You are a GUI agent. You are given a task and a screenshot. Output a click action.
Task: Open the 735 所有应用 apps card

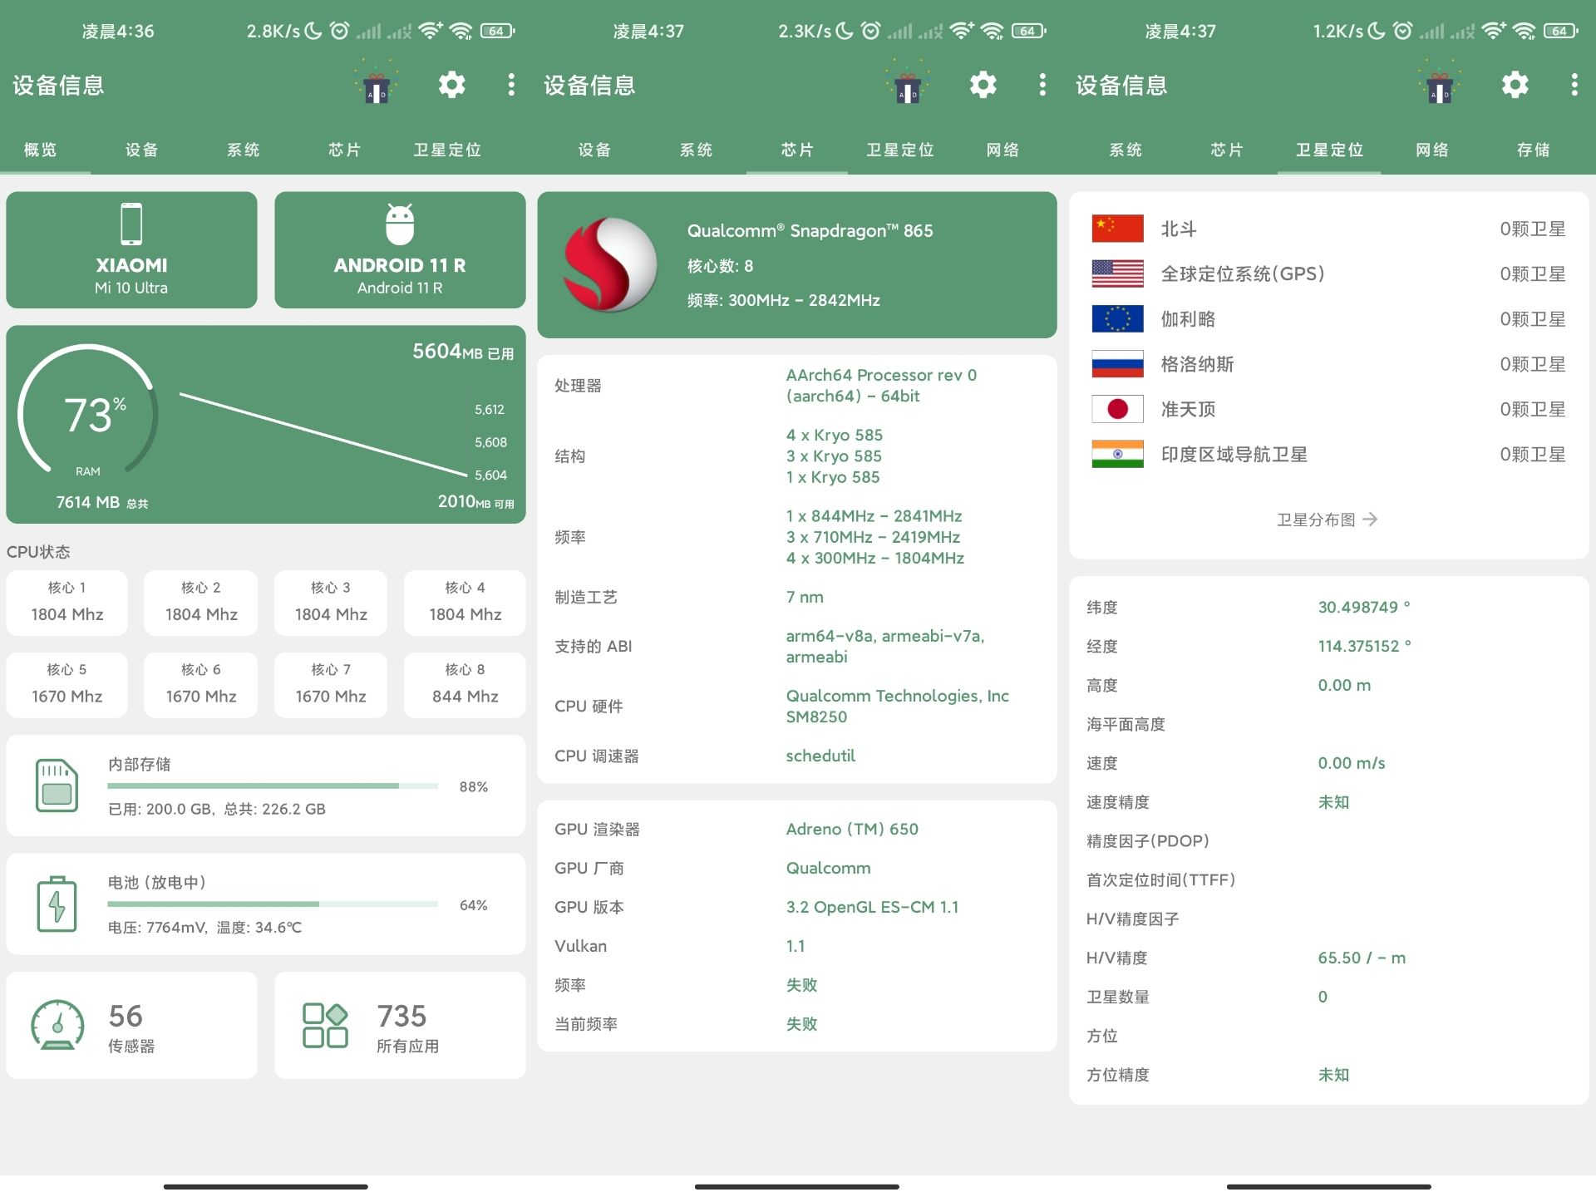(400, 1026)
